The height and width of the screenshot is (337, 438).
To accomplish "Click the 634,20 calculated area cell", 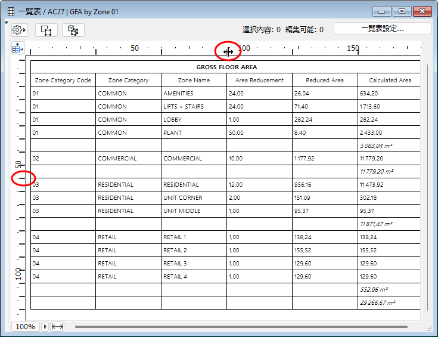I will [x=389, y=93].
